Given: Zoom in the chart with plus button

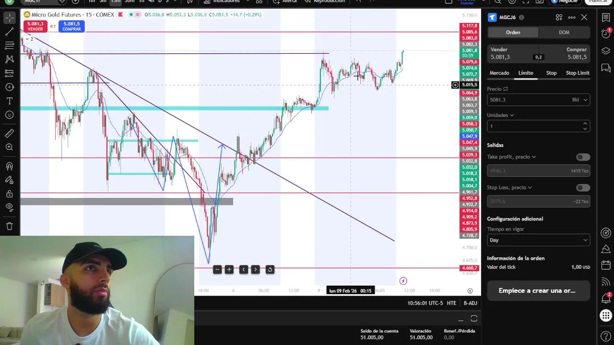Looking at the screenshot, I should [229, 270].
